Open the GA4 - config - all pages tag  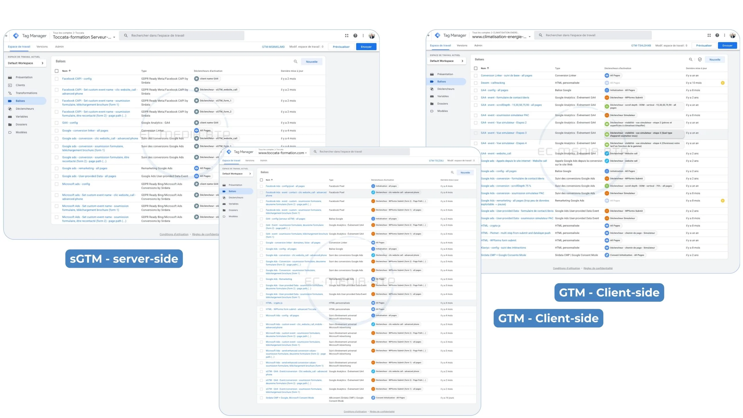pos(494,90)
